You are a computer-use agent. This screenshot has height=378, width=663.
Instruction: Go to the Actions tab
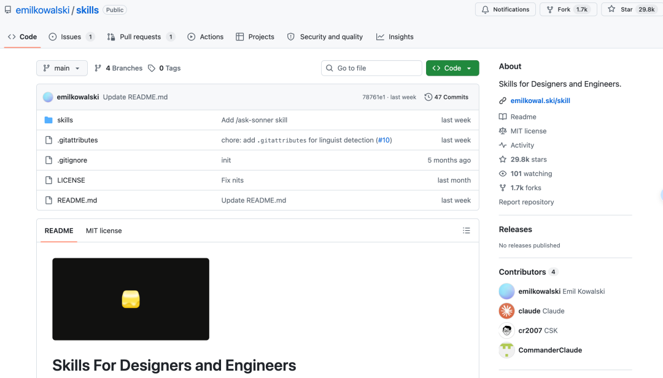[x=206, y=37]
